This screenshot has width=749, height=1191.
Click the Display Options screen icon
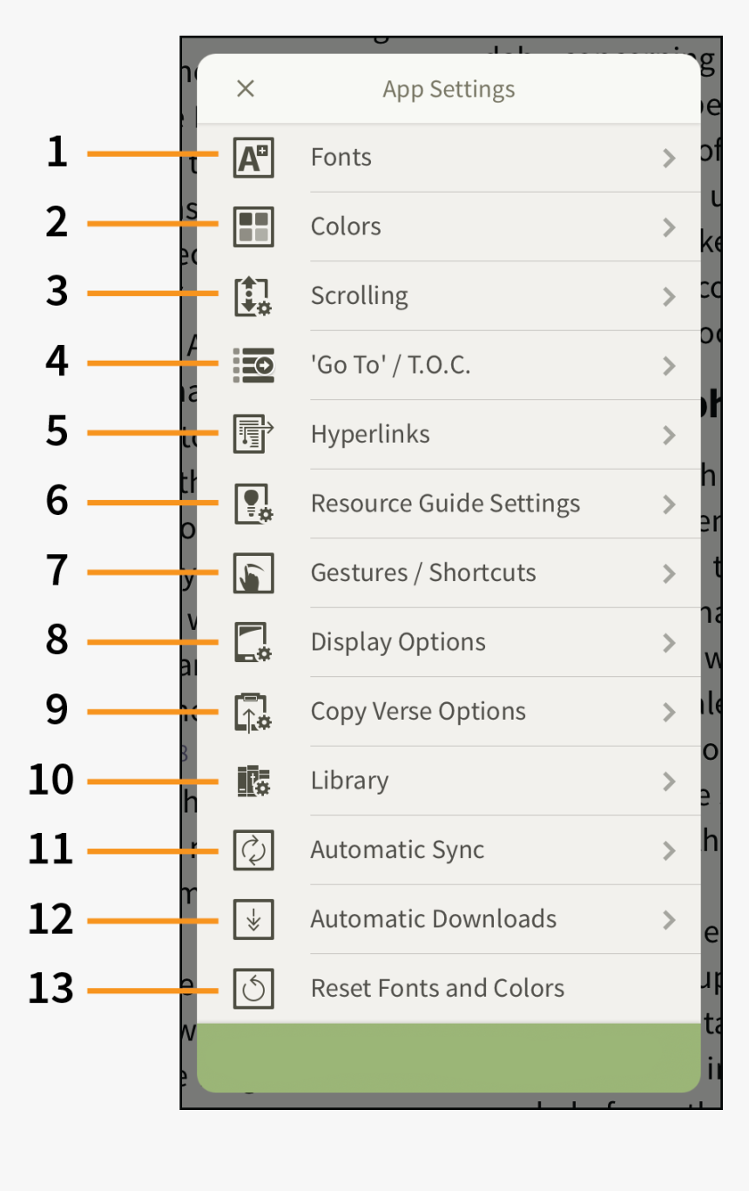(x=253, y=642)
